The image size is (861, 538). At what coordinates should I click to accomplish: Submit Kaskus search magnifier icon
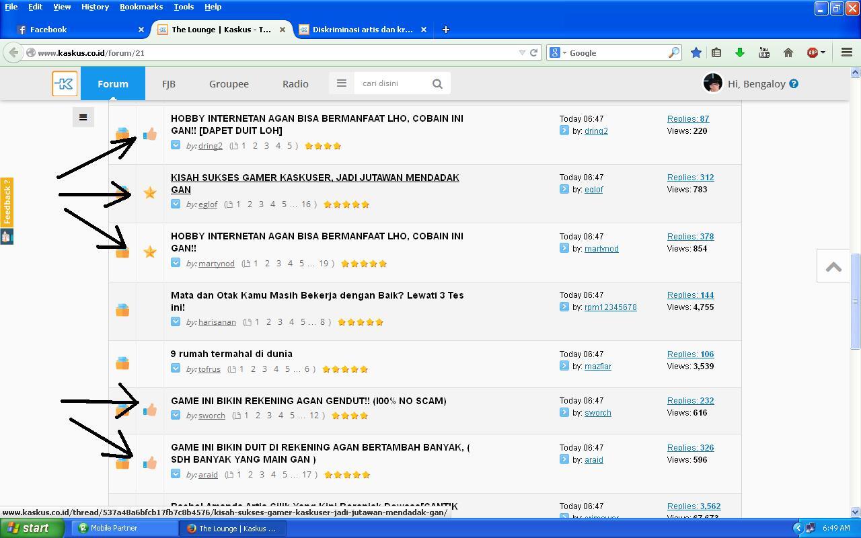pyautogui.click(x=437, y=83)
